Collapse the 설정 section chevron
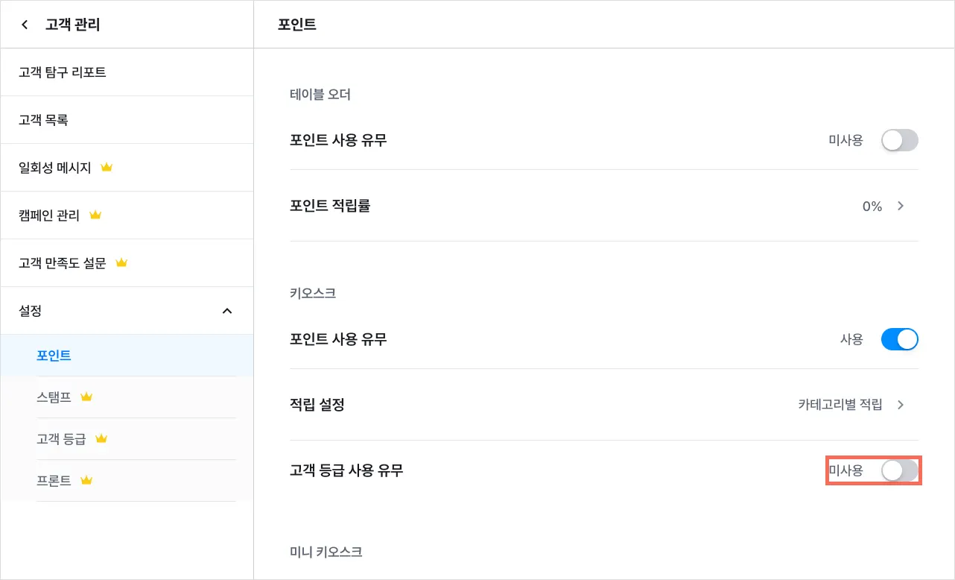 [x=227, y=311]
